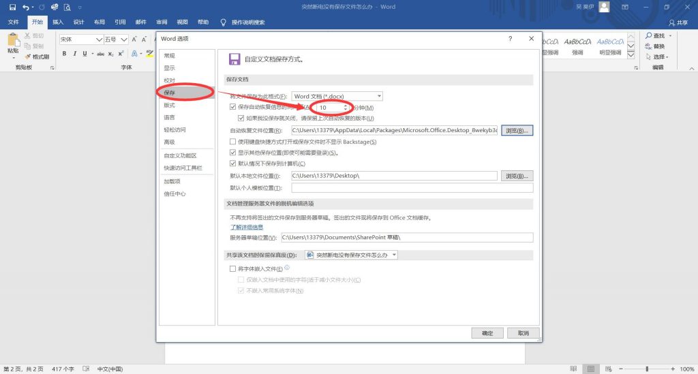Click the user account avatar picture
This screenshot has width=698, height=374.
[x=604, y=7]
